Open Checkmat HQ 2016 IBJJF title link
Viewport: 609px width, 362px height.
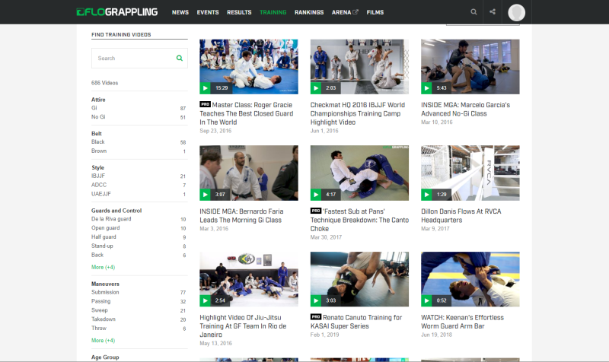pos(357,113)
